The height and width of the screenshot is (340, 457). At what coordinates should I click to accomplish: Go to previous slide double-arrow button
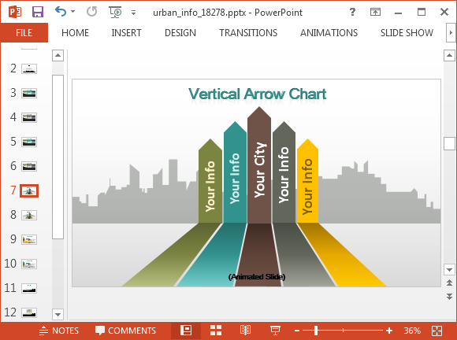(449, 283)
